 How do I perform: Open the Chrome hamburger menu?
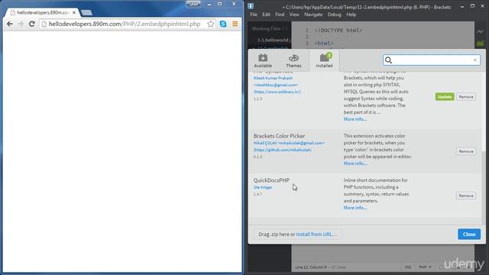tap(235, 24)
